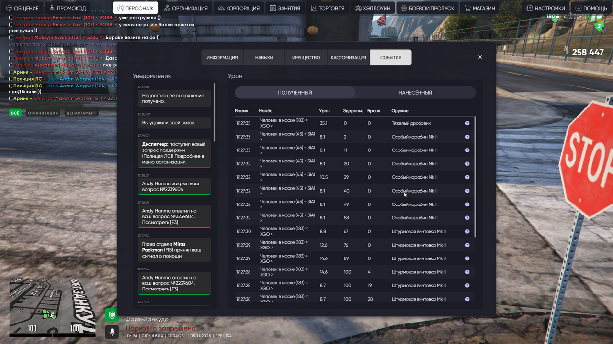The width and height of the screenshot is (613, 344).
Task: Click info icon for 17:27:33 health 2 row
Action: click(x=467, y=137)
